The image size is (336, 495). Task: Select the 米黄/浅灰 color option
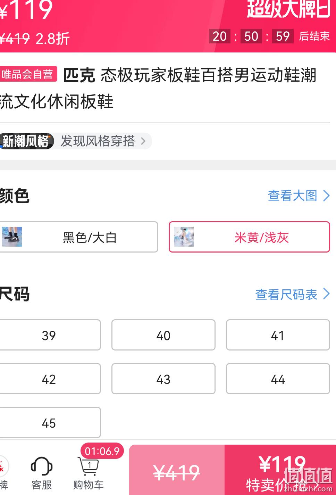click(x=249, y=237)
